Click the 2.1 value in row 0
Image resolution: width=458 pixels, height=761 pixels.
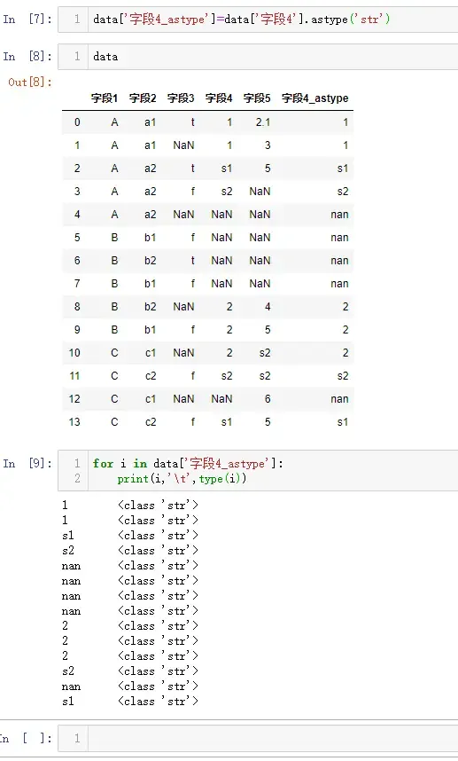point(263,122)
